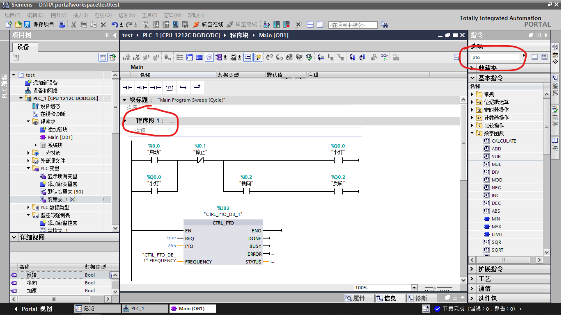Toggle the project tree overview view button

tap(103, 57)
